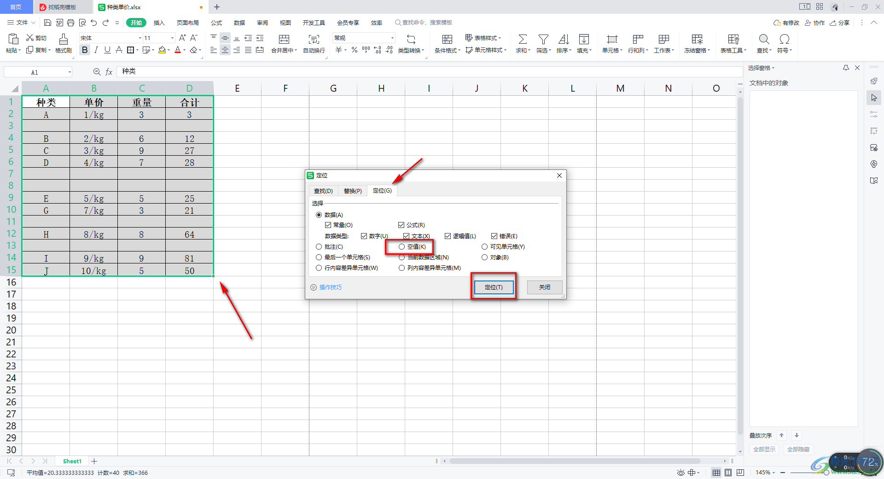Switch to the Find (D) dialog tab
This screenshot has width=884, height=479.
[x=323, y=191]
